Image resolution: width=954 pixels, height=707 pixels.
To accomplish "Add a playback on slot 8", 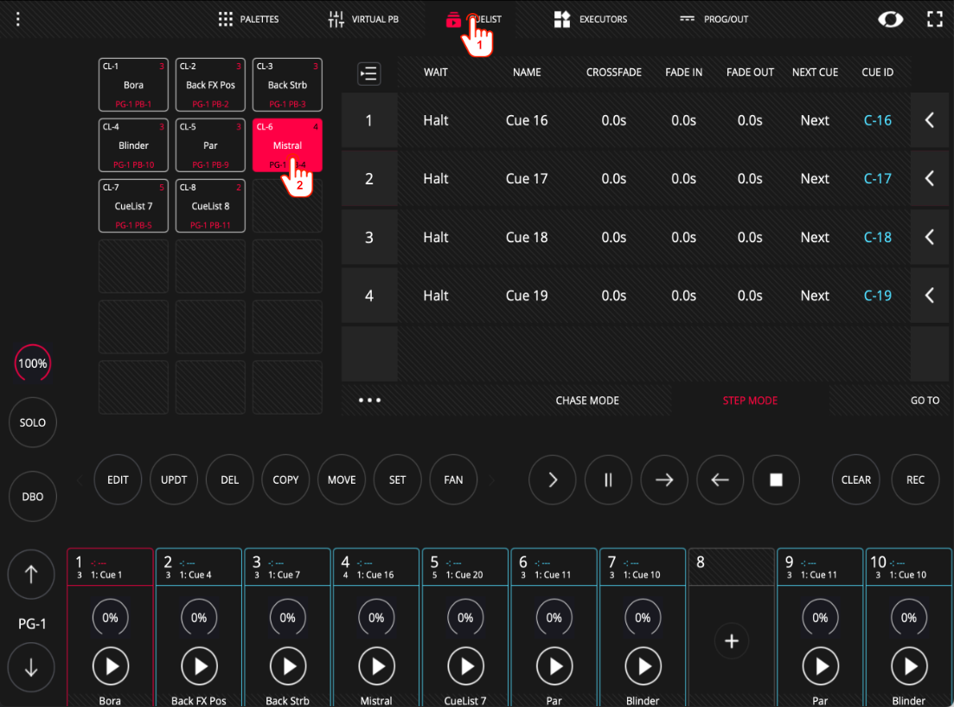I will (x=732, y=641).
